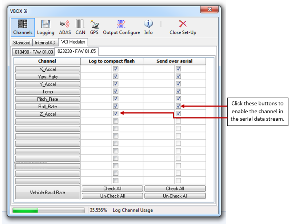Close the VBOX 3i window
The width and height of the screenshot is (291, 224).
pyautogui.click(x=210, y=9)
